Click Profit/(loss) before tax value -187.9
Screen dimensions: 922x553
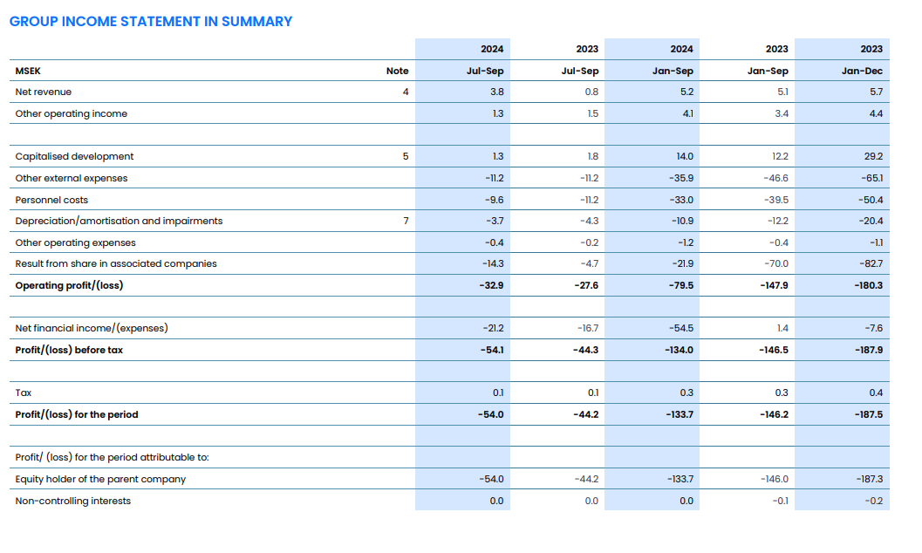[869, 350]
